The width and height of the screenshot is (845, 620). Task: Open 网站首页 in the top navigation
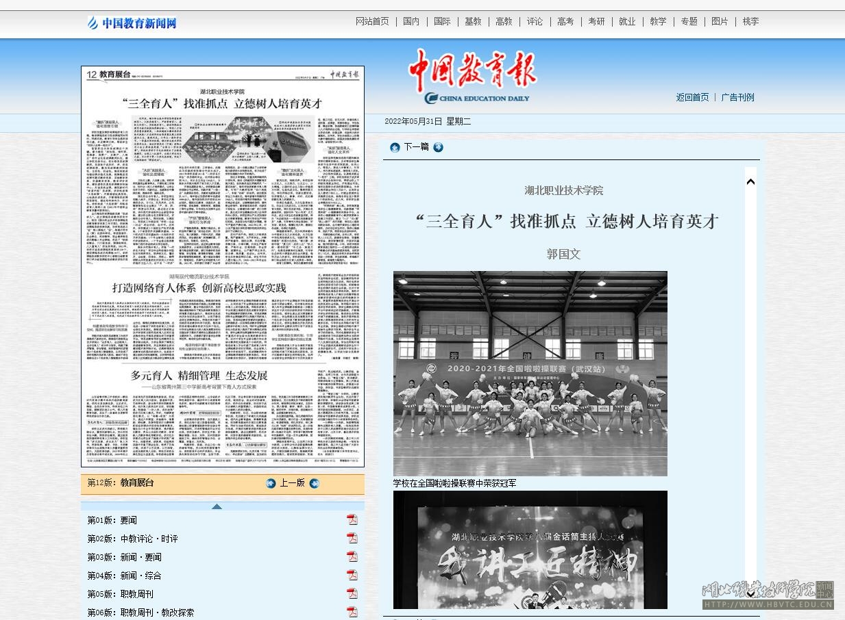click(x=372, y=22)
